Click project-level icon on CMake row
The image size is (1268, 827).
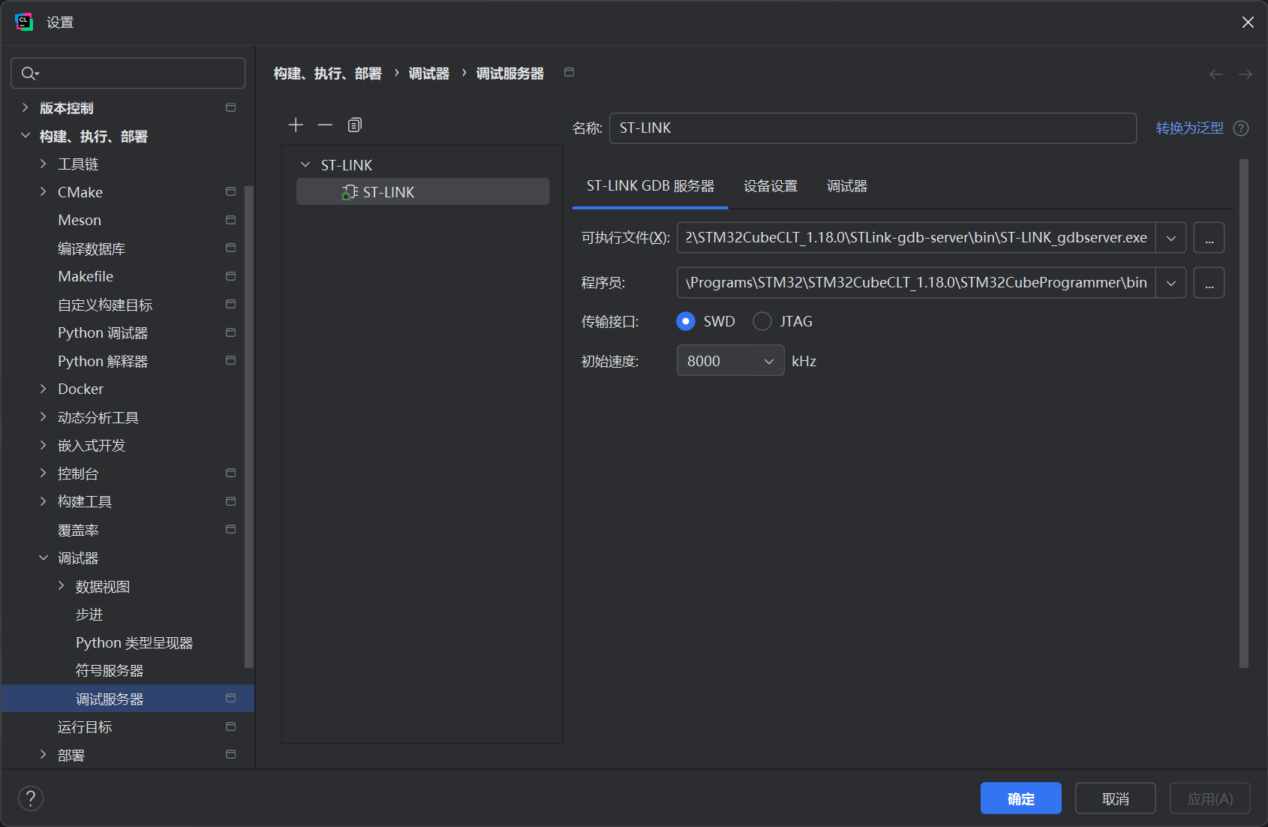[231, 191]
